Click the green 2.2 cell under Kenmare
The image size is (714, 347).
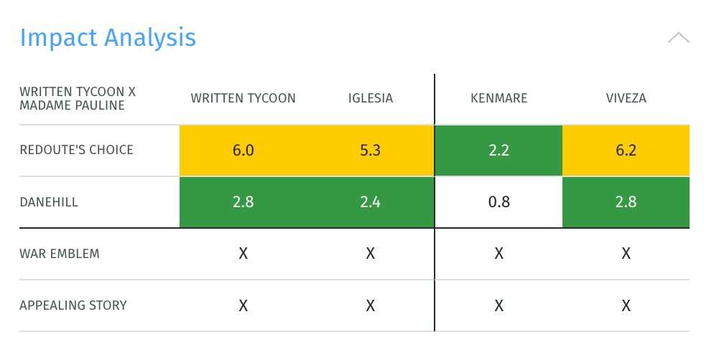click(x=499, y=151)
